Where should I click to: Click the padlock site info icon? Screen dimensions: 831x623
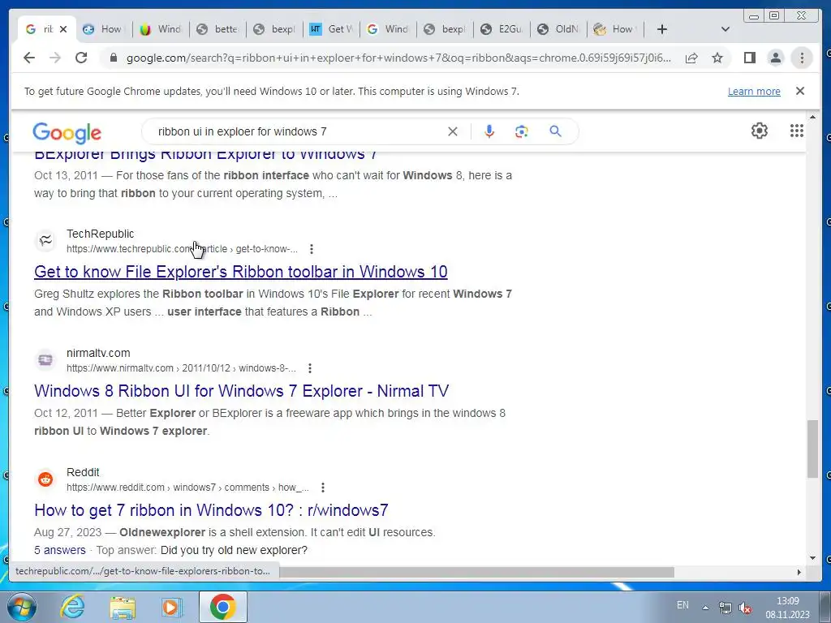point(113,58)
